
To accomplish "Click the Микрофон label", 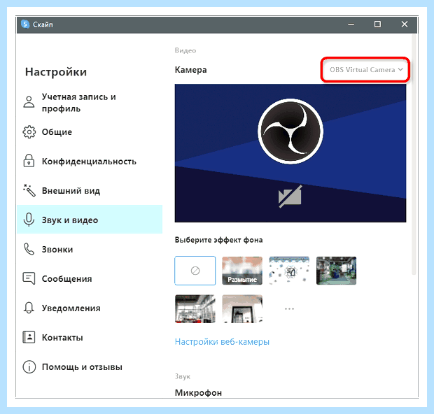I will [x=198, y=393].
